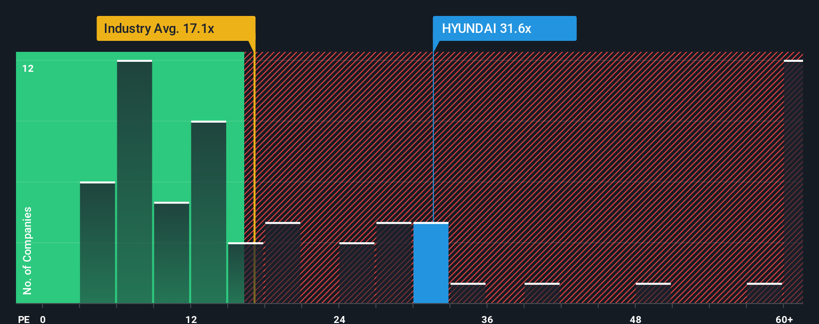This screenshot has height=324, width=819.
Task: Click the x-axis label 24
Action: 339,319
